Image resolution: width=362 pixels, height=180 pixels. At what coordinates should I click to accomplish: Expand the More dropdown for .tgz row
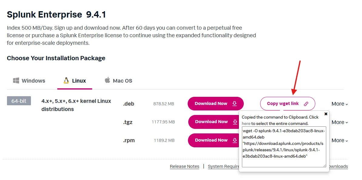click(x=340, y=122)
